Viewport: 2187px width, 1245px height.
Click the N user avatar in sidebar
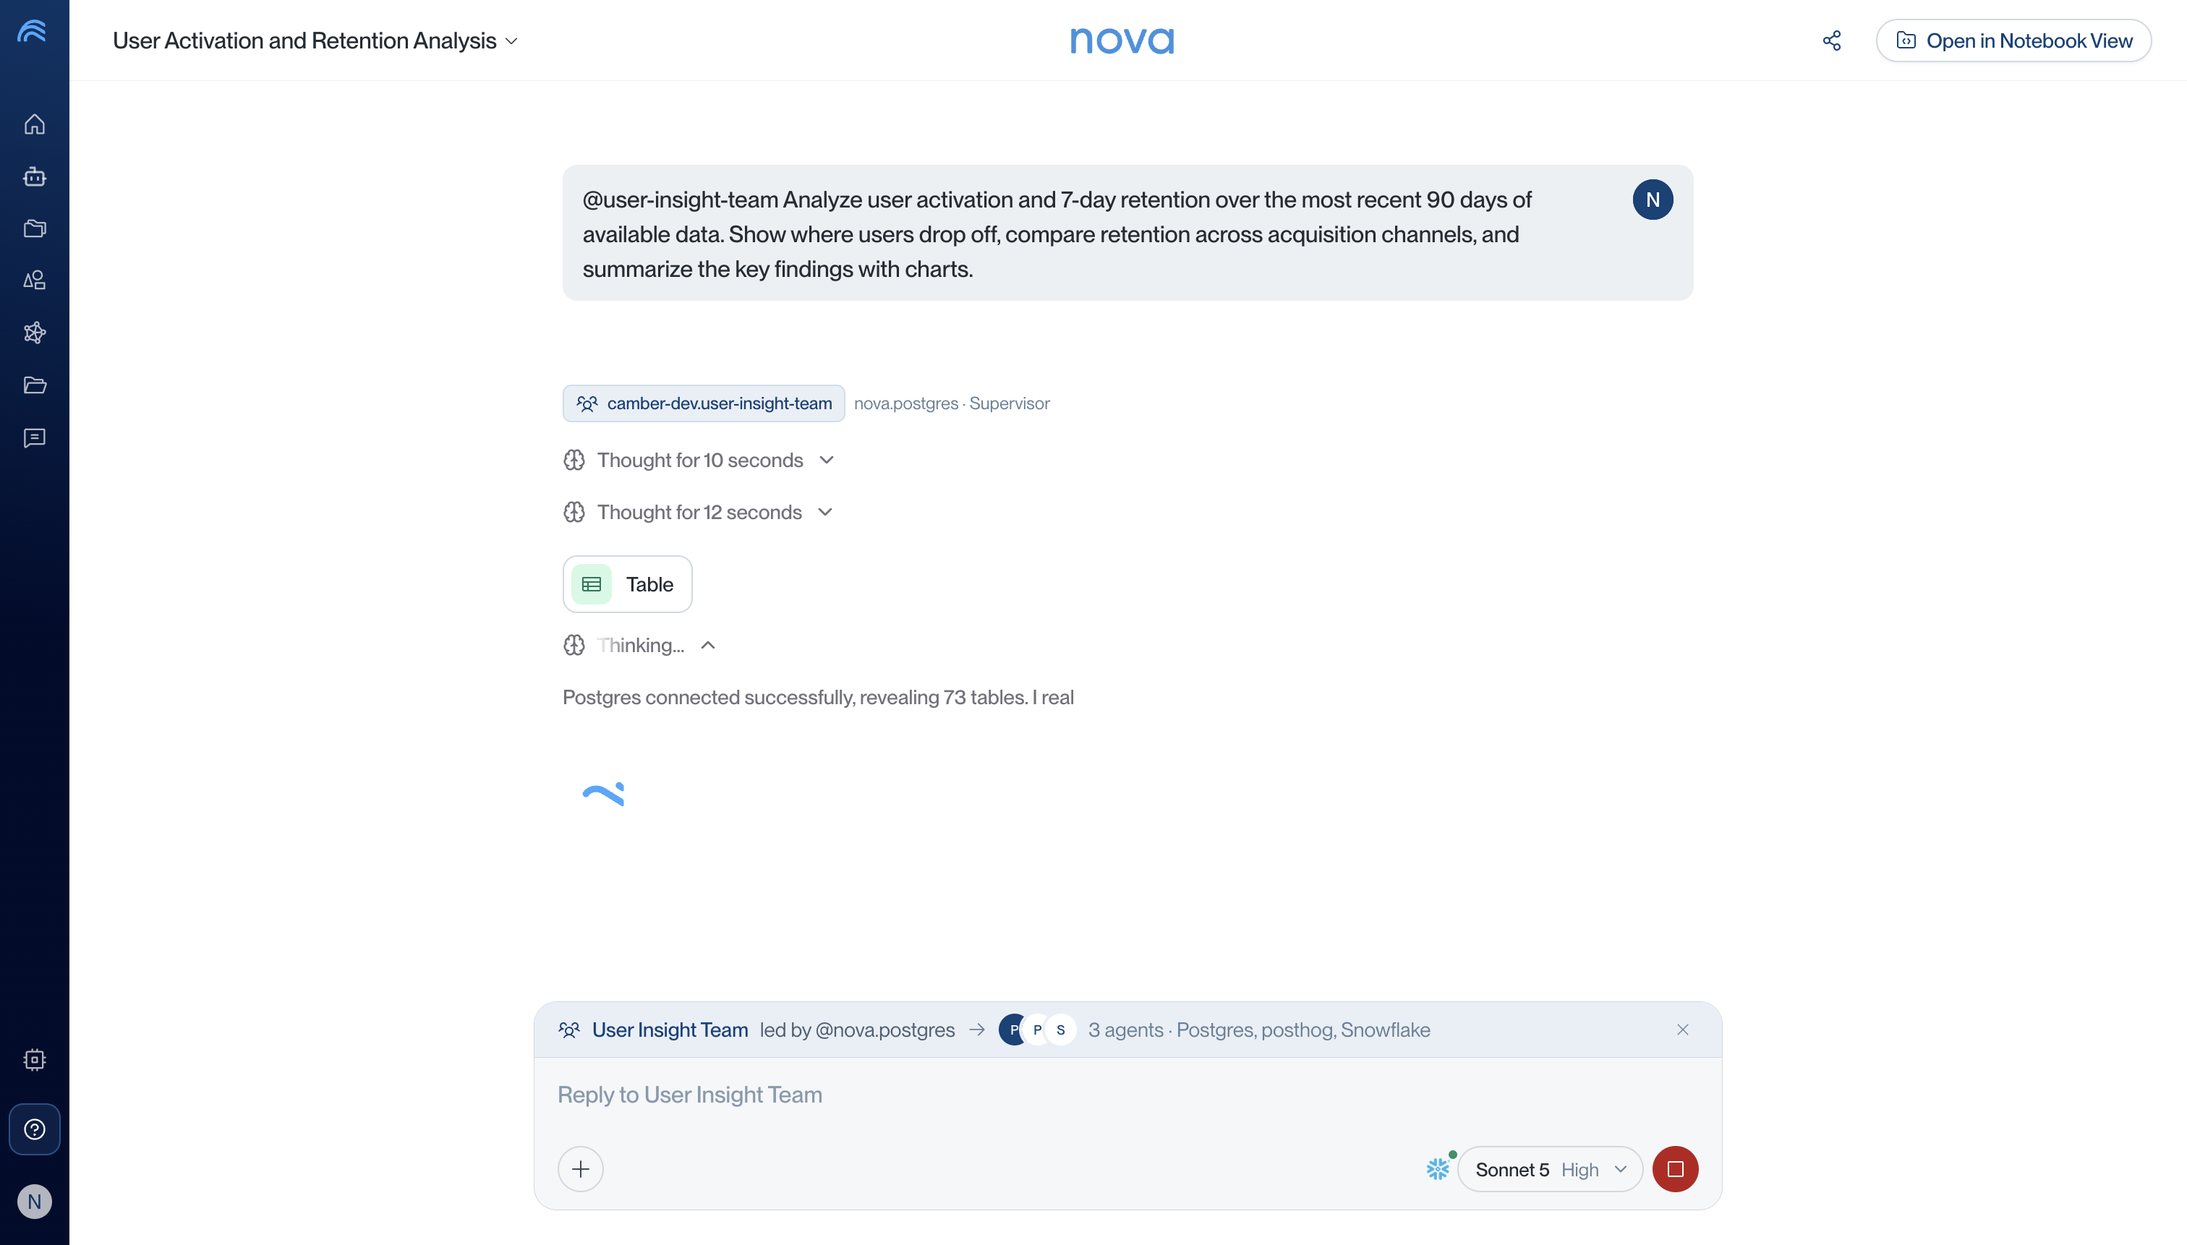34,1202
